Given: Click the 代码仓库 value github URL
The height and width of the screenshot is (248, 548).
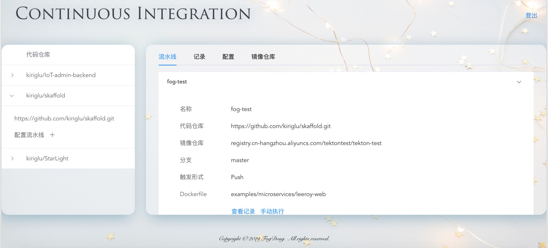Looking at the screenshot, I should (x=281, y=126).
